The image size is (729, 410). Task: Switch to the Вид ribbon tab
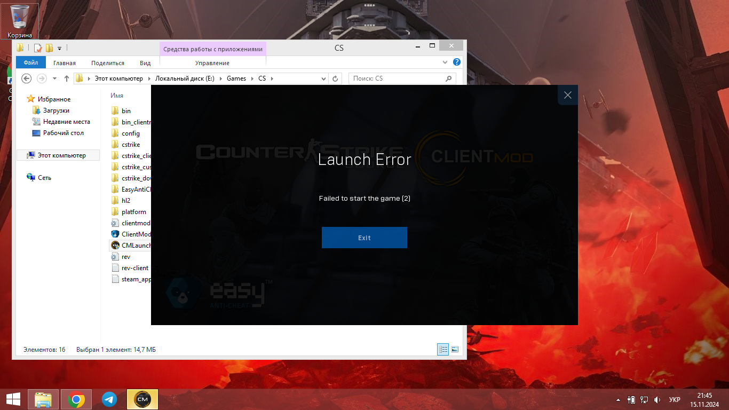pyautogui.click(x=145, y=63)
